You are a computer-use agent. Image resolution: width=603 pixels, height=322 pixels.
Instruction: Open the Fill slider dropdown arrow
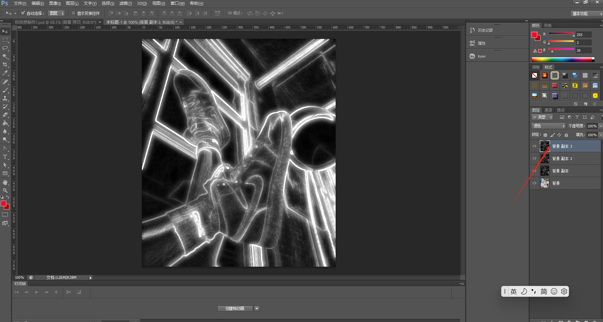(600, 135)
